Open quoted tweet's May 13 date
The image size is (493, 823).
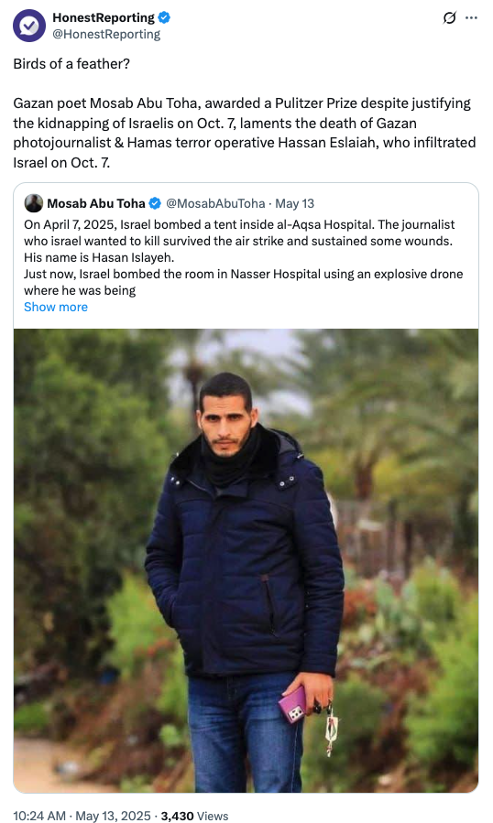coord(295,203)
